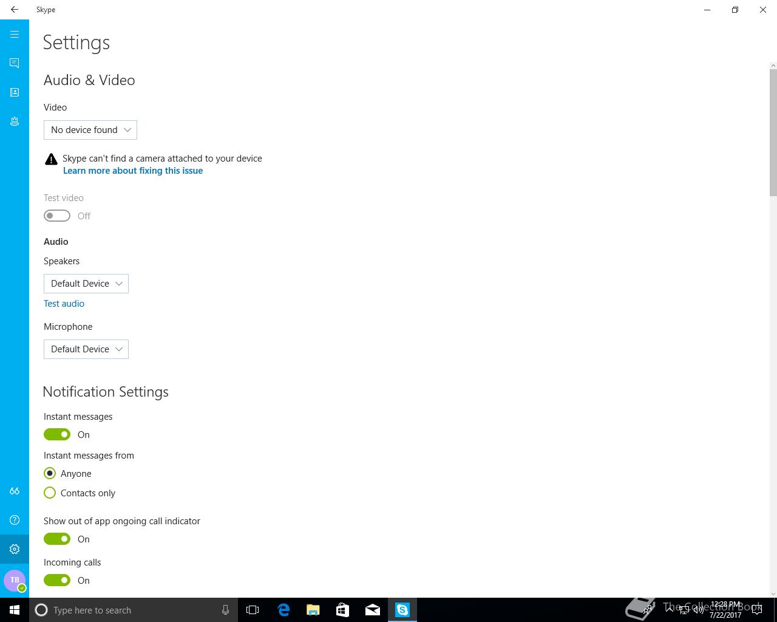Open the bots icon in sidebar
This screenshot has height=622, width=777.
tap(15, 121)
